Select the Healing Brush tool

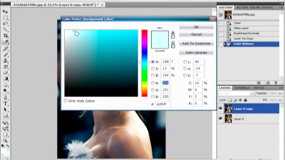5,48
